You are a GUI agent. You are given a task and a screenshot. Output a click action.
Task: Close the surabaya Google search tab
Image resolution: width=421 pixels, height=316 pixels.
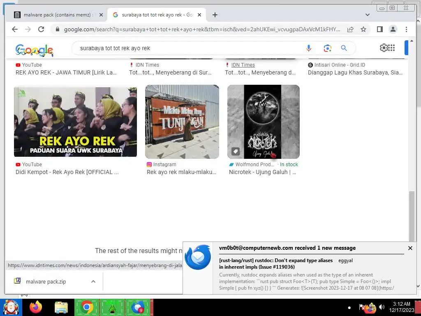[x=199, y=15]
